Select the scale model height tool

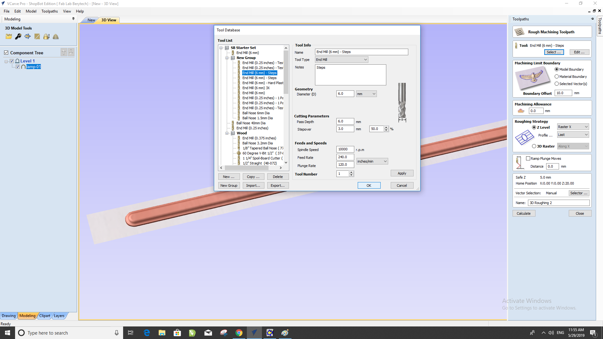click(46, 37)
